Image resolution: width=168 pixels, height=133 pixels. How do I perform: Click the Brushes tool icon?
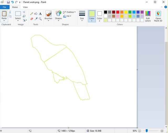[x=48, y=14]
